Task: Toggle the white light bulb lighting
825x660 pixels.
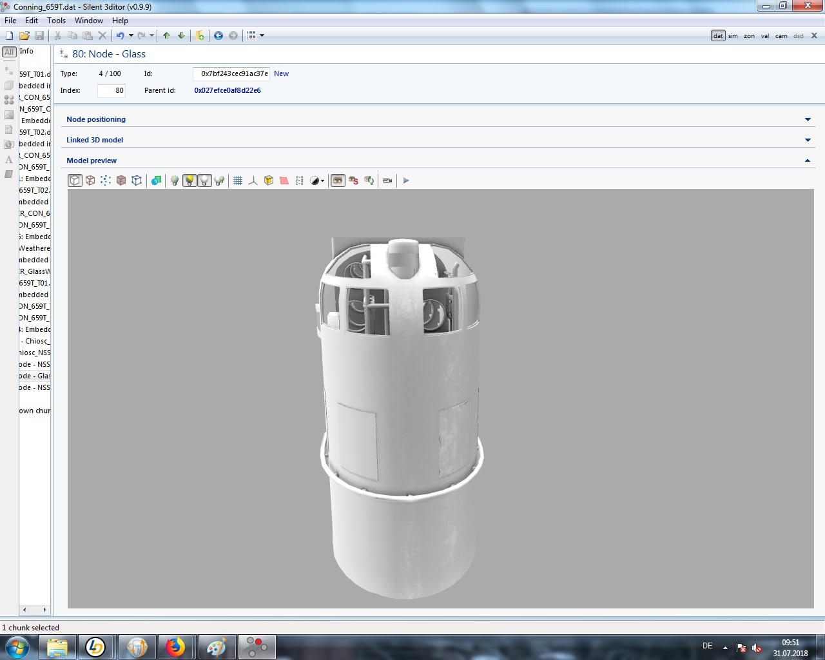Action: [204, 180]
